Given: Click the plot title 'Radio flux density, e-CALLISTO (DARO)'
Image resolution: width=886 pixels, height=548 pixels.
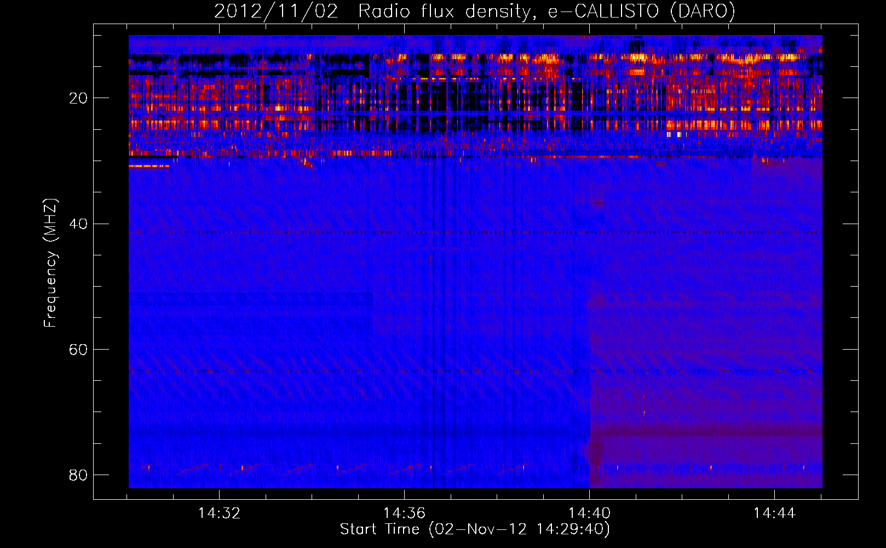Looking at the screenshot, I should coord(546,12).
